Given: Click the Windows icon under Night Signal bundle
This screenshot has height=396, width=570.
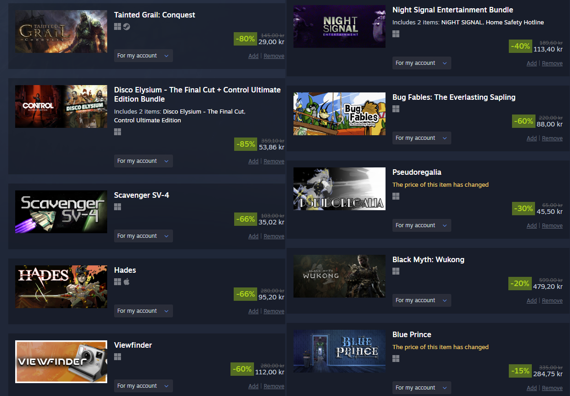Looking at the screenshot, I should [396, 34].
